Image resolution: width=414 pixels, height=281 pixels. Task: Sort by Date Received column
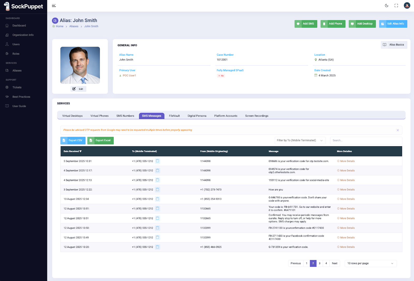[72, 151]
